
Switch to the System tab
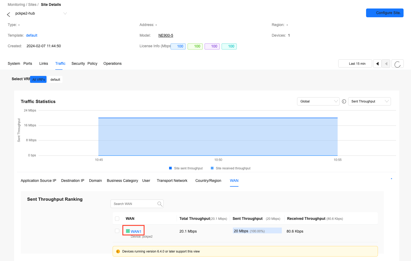[x=14, y=63]
